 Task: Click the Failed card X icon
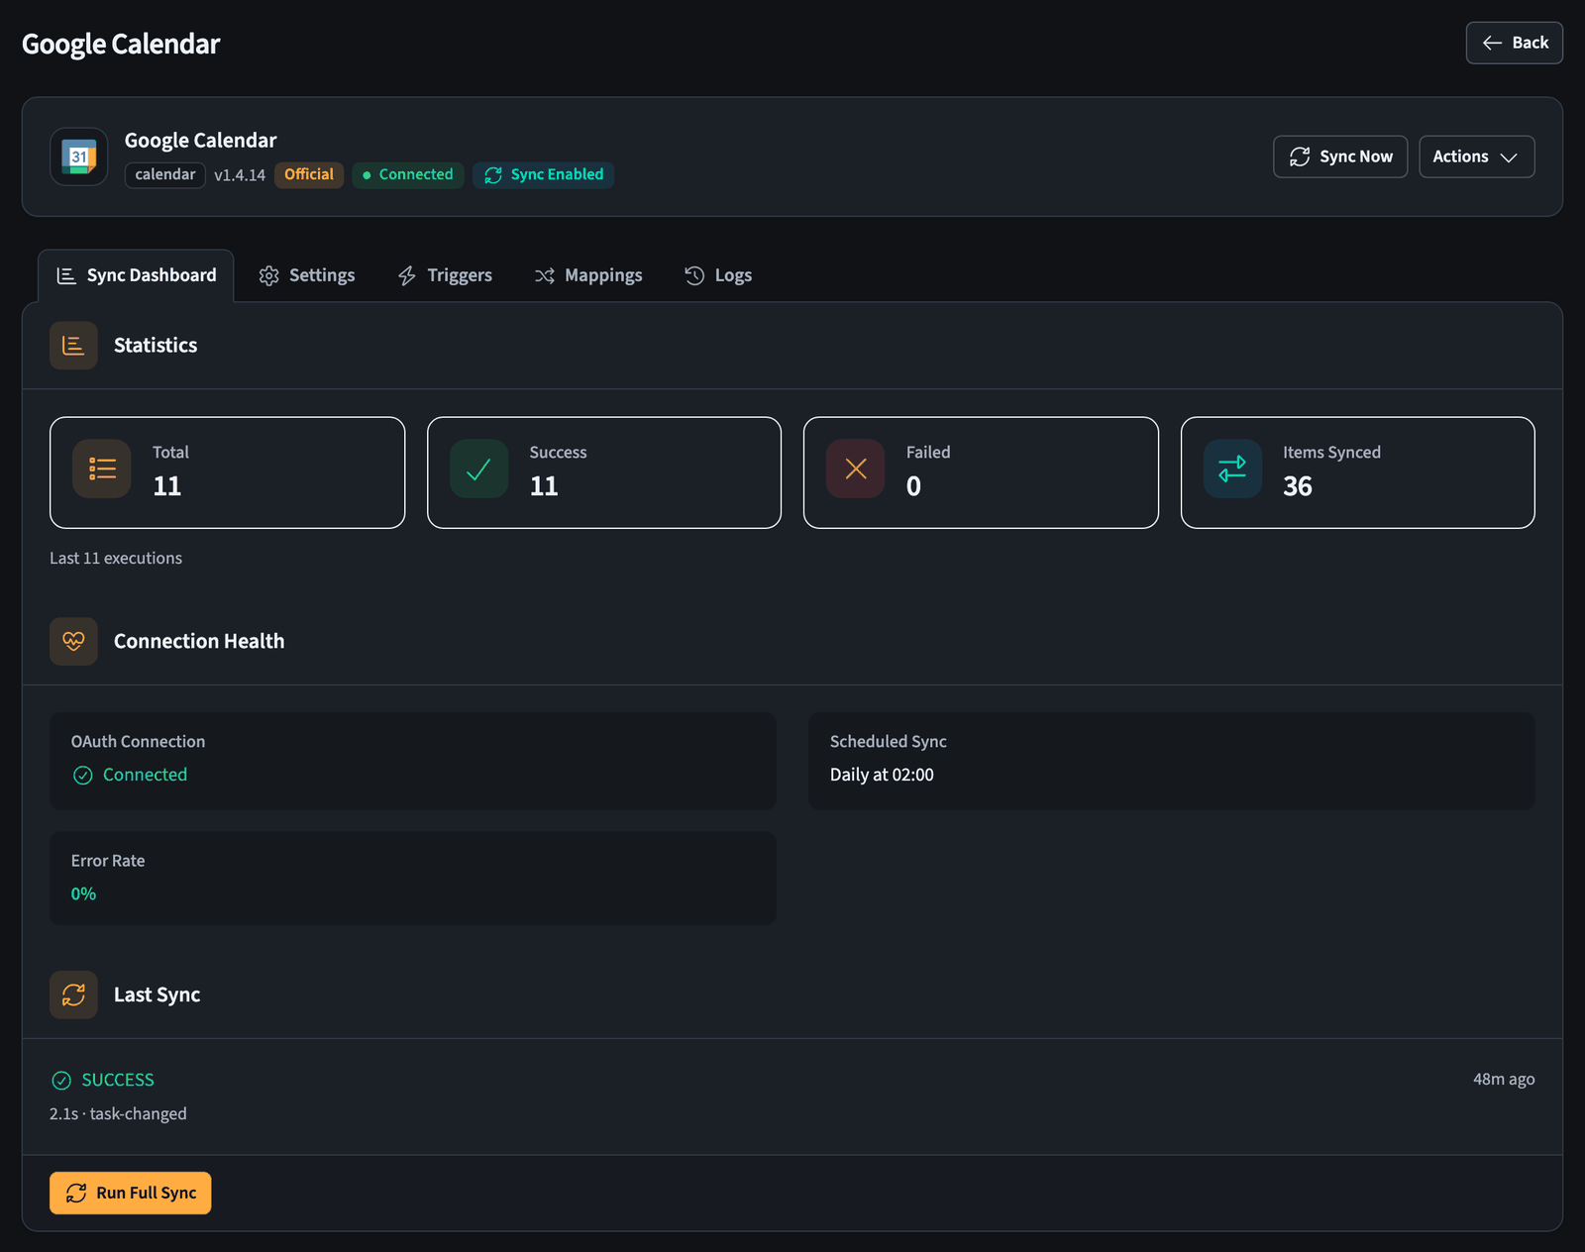click(856, 469)
